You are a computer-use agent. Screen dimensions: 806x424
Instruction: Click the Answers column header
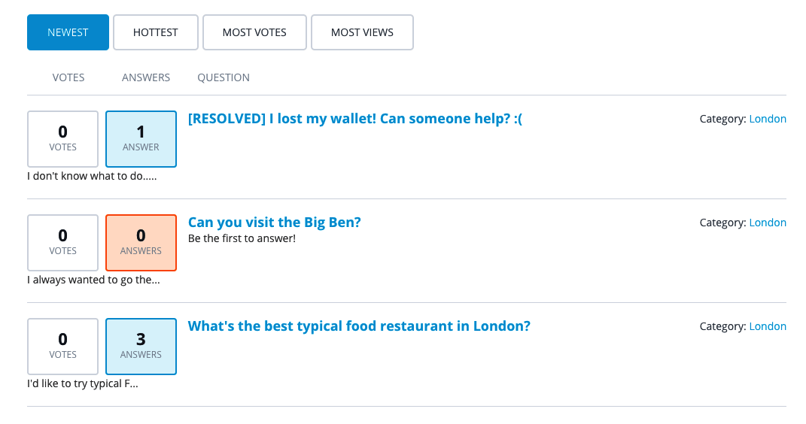coord(146,77)
